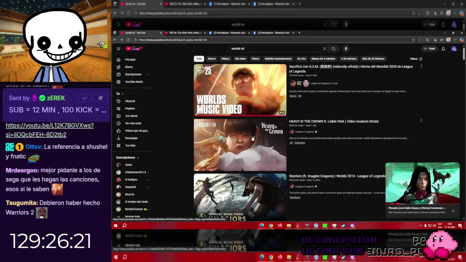
Task: Switch to second Marketplace Nintendo tab
Action: pyautogui.click(x=274, y=33)
